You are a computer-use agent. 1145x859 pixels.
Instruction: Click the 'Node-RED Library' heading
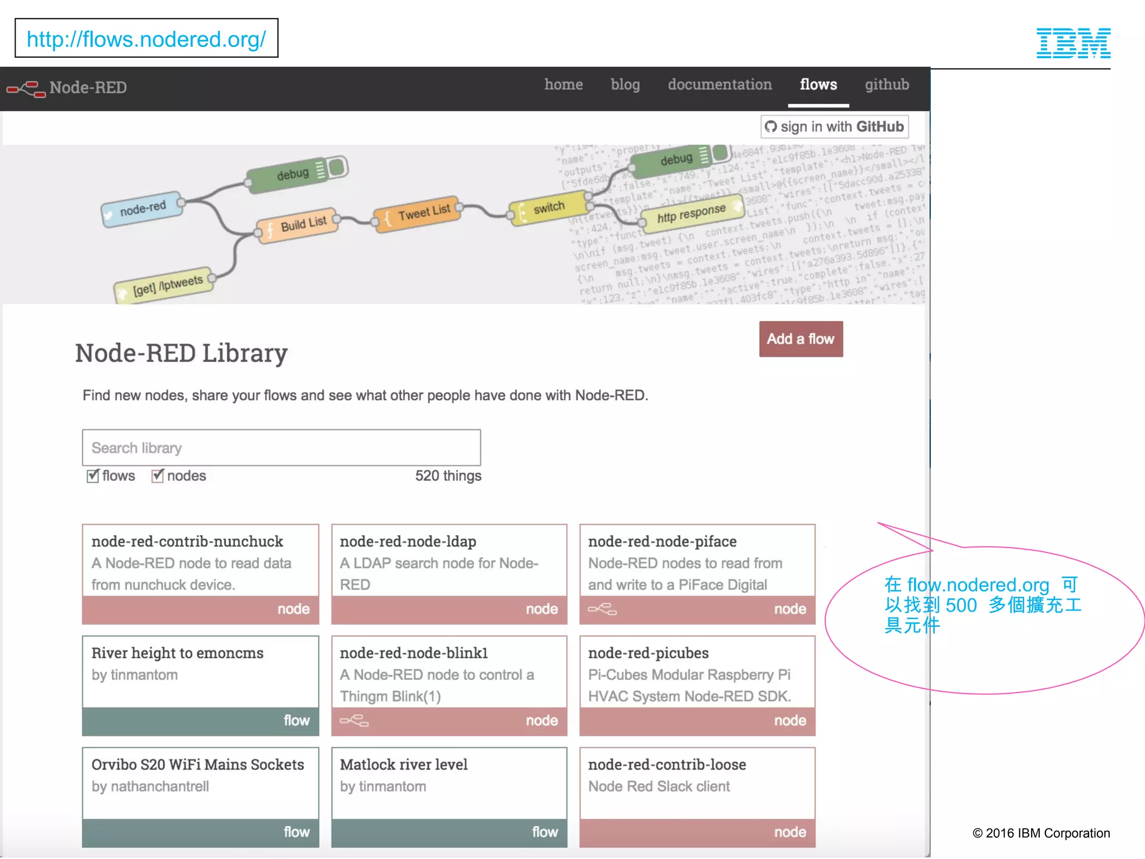click(x=182, y=353)
